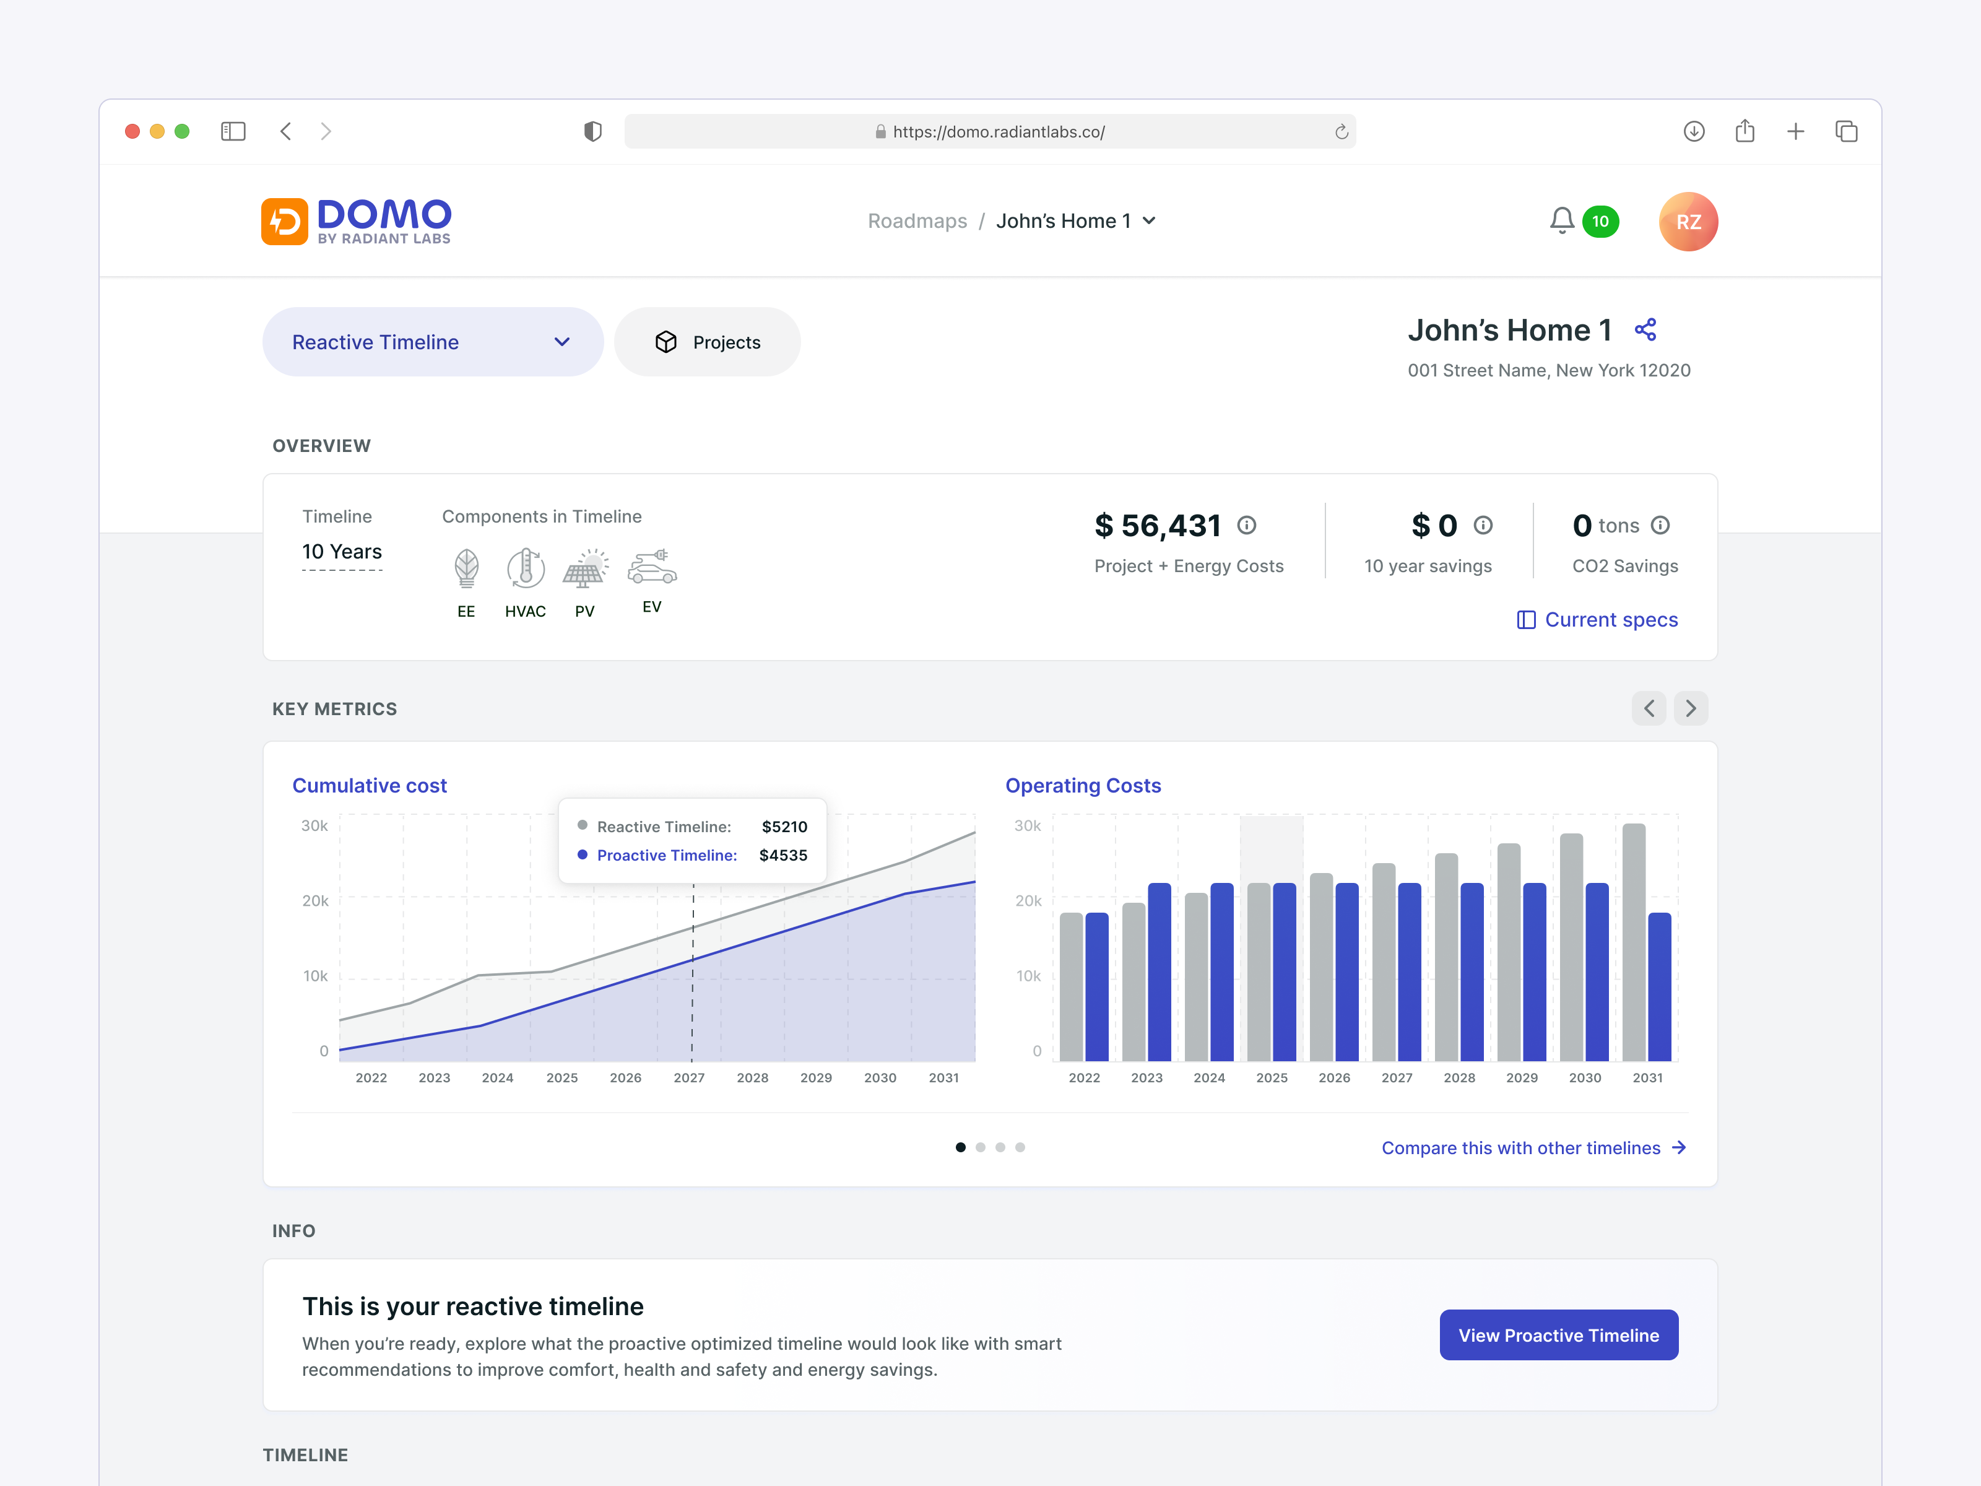Share John's Home 1 using the share icon
Screen dimensions: 1981x1486
pos(1646,329)
